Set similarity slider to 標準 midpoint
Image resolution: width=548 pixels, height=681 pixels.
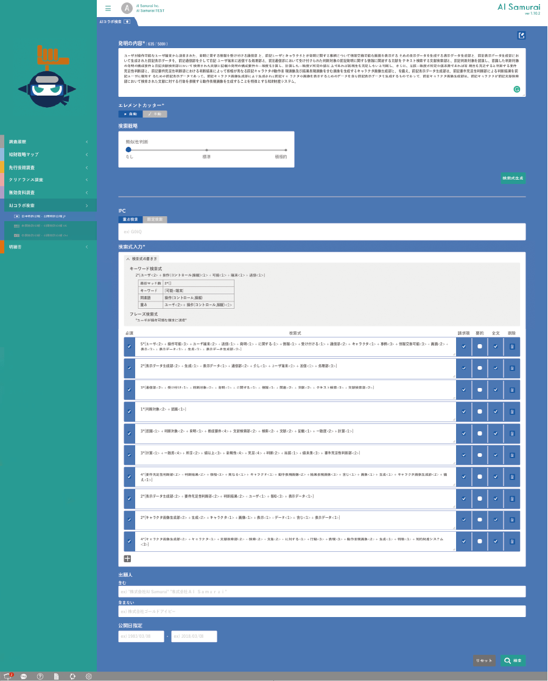[207, 149]
